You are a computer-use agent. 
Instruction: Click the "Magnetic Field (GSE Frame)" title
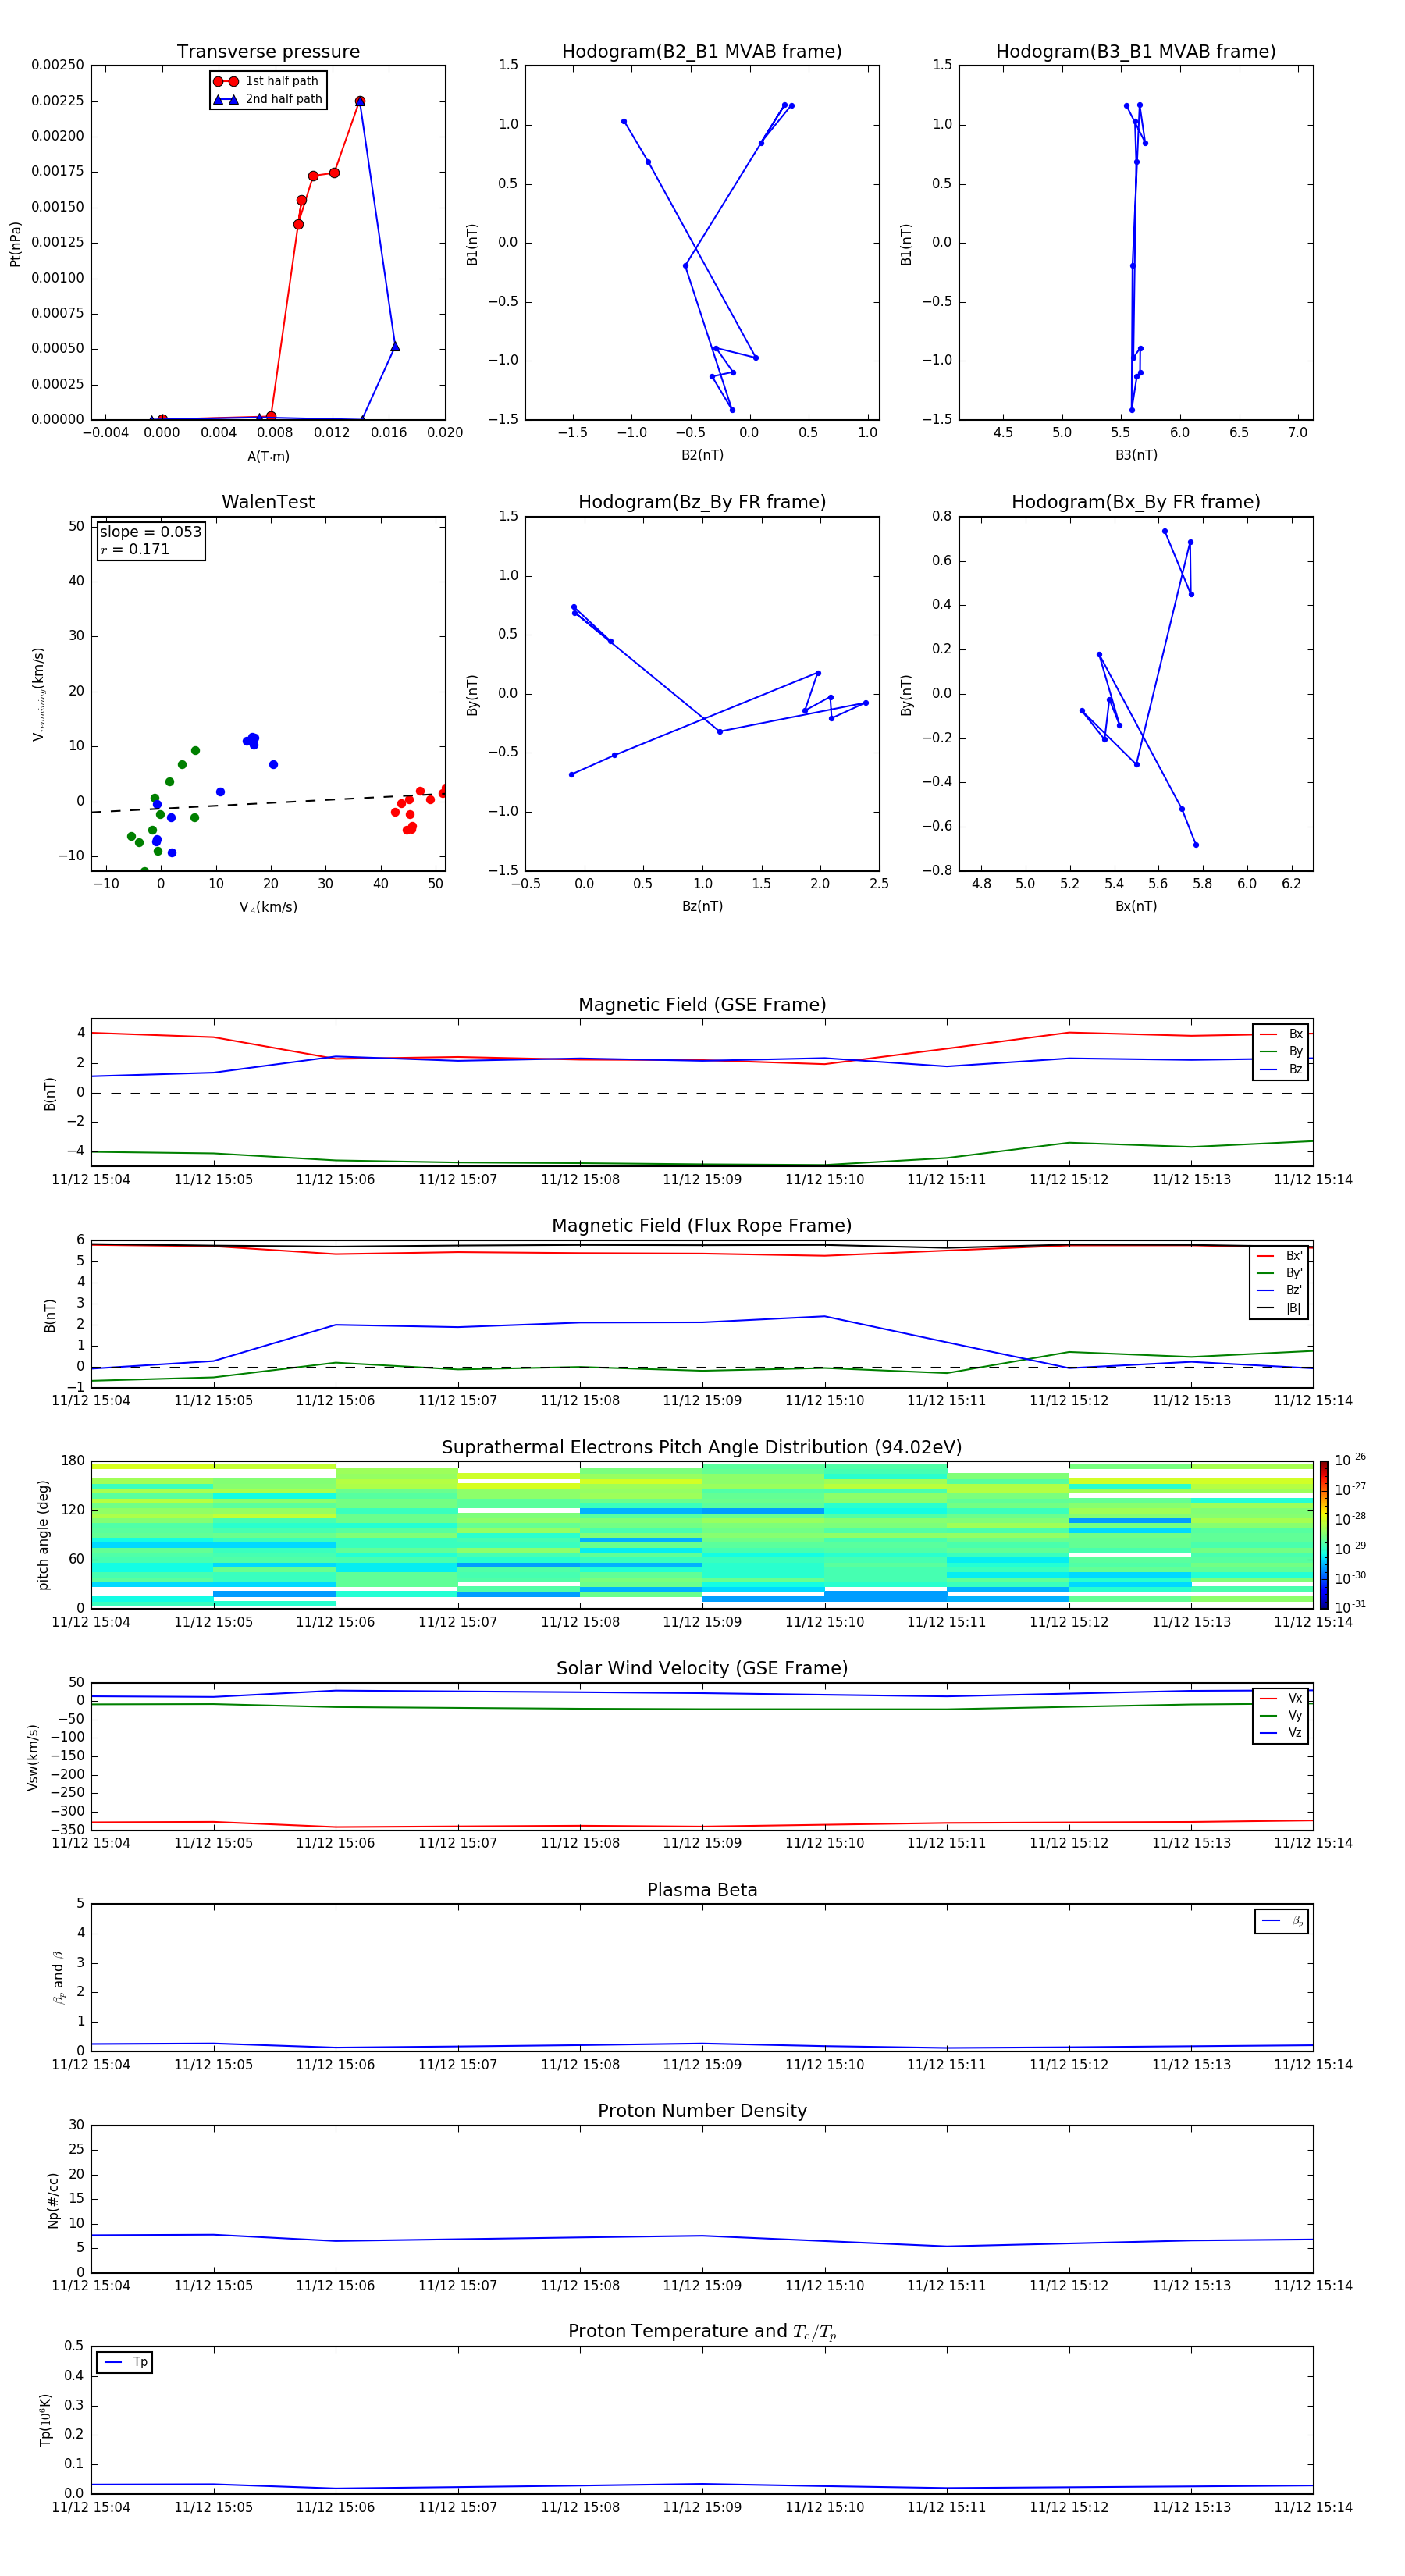pyautogui.click(x=702, y=1004)
